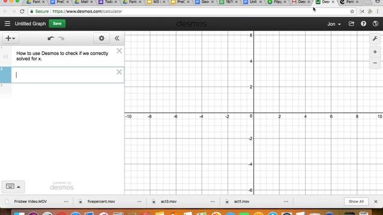Screen dimensions: 383x215
Task: Bookmark page with the star icon
Action: point(352,11)
